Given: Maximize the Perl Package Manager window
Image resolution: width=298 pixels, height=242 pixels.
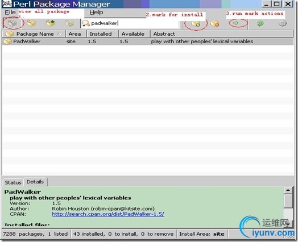Looking at the screenshot, I should (276, 4).
